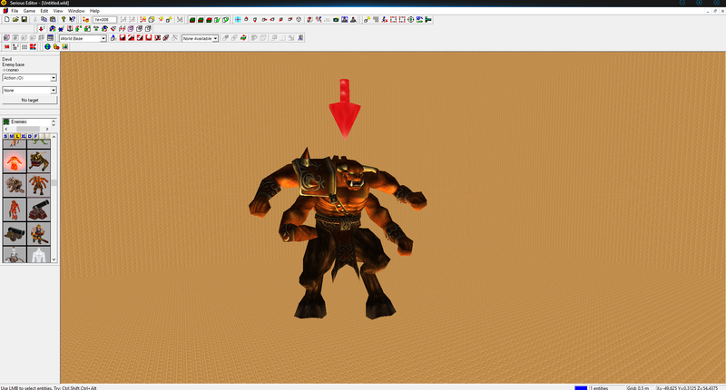Open the File menu

[x=15, y=11]
